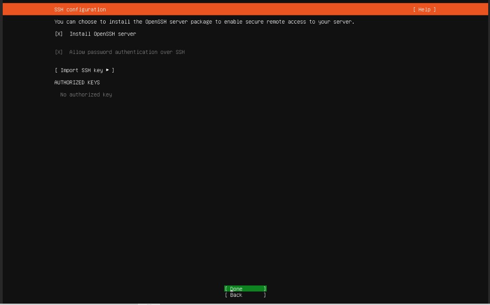Image resolution: width=490 pixels, height=305 pixels.
Task: Open the Help menu in header
Action: [424, 10]
